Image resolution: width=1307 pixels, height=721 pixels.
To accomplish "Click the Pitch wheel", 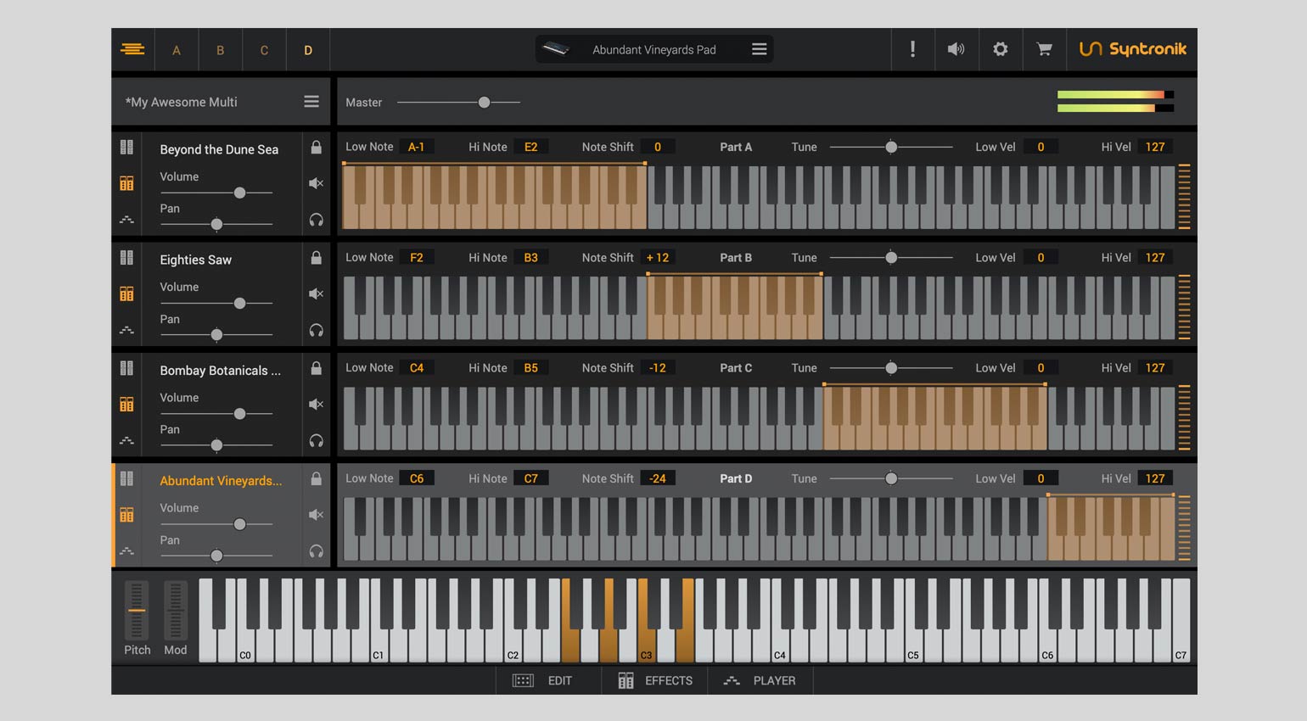I will coord(137,610).
